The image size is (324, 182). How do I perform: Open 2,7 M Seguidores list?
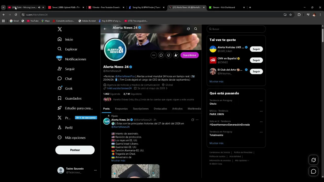(133, 94)
